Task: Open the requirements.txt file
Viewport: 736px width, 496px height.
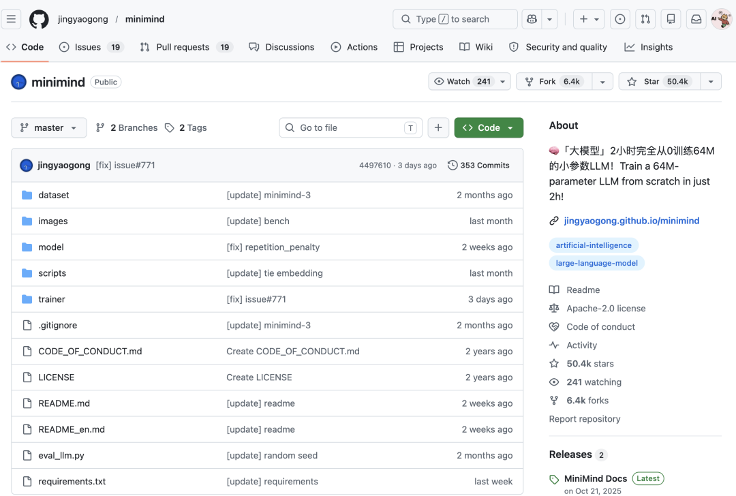Action: (72, 482)
